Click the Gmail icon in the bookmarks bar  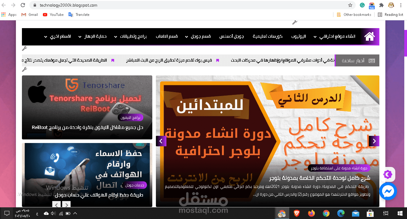click(x=23, y=14)
